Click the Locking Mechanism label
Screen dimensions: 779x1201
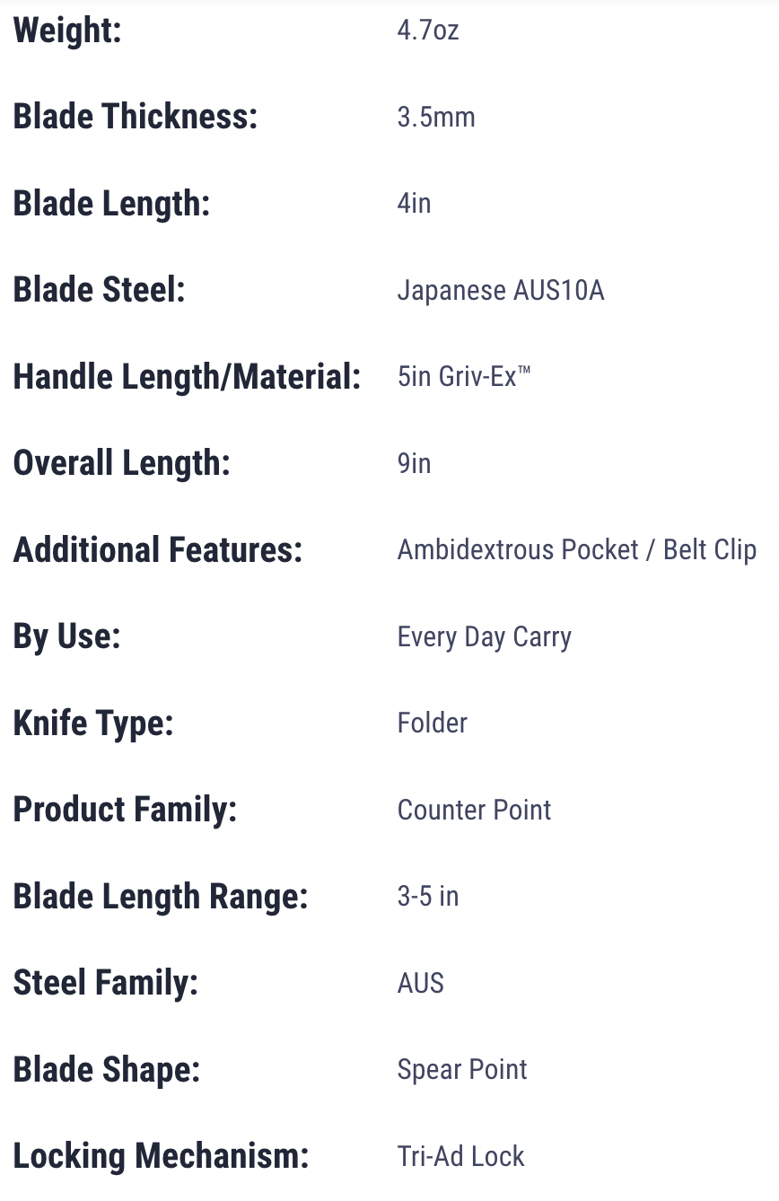[x=162, y=1156]
